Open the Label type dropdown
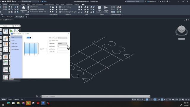This screenshot has width=190, height=107. click(62, 43)
